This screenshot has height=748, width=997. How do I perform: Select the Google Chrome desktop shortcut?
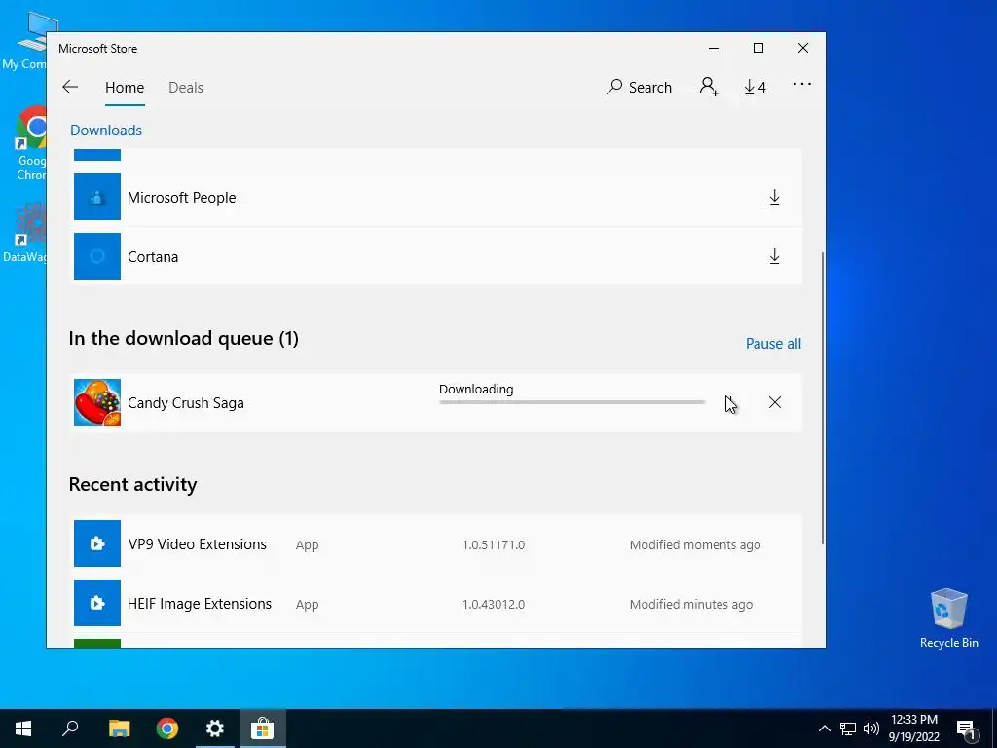click(x=32, y=143)
